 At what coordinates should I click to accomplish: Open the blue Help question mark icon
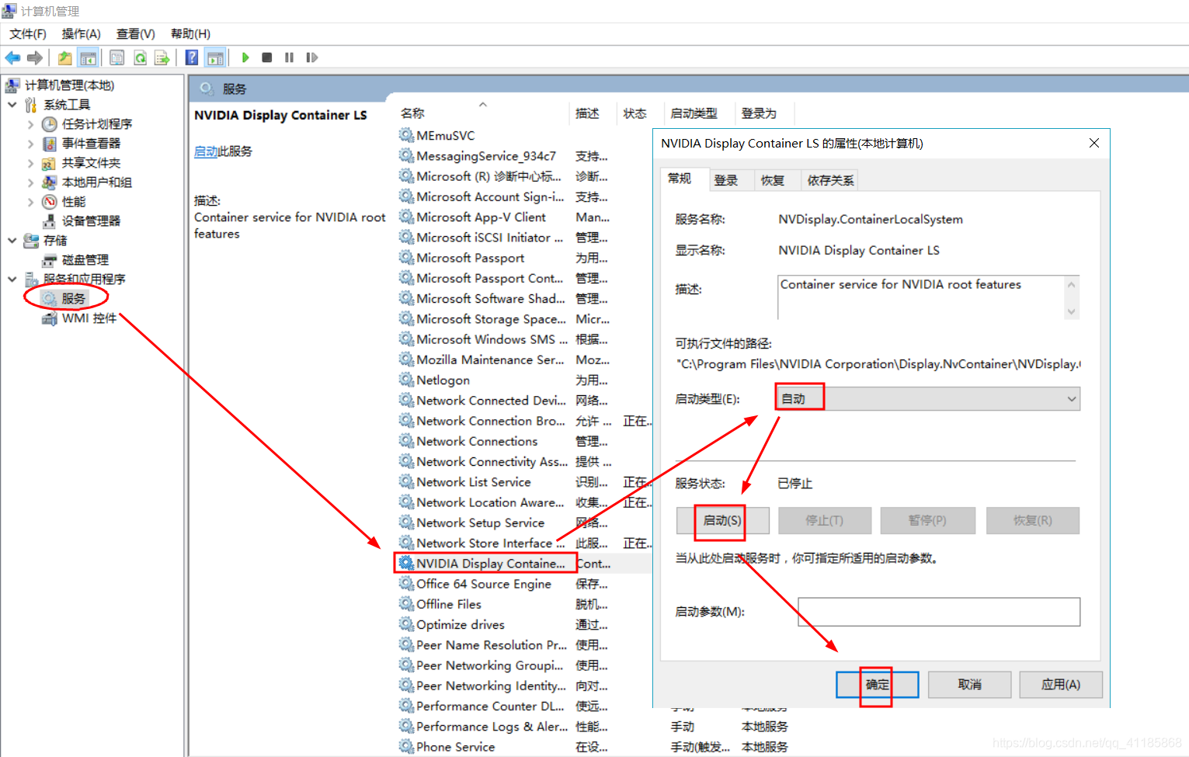(x=192, y=57)
